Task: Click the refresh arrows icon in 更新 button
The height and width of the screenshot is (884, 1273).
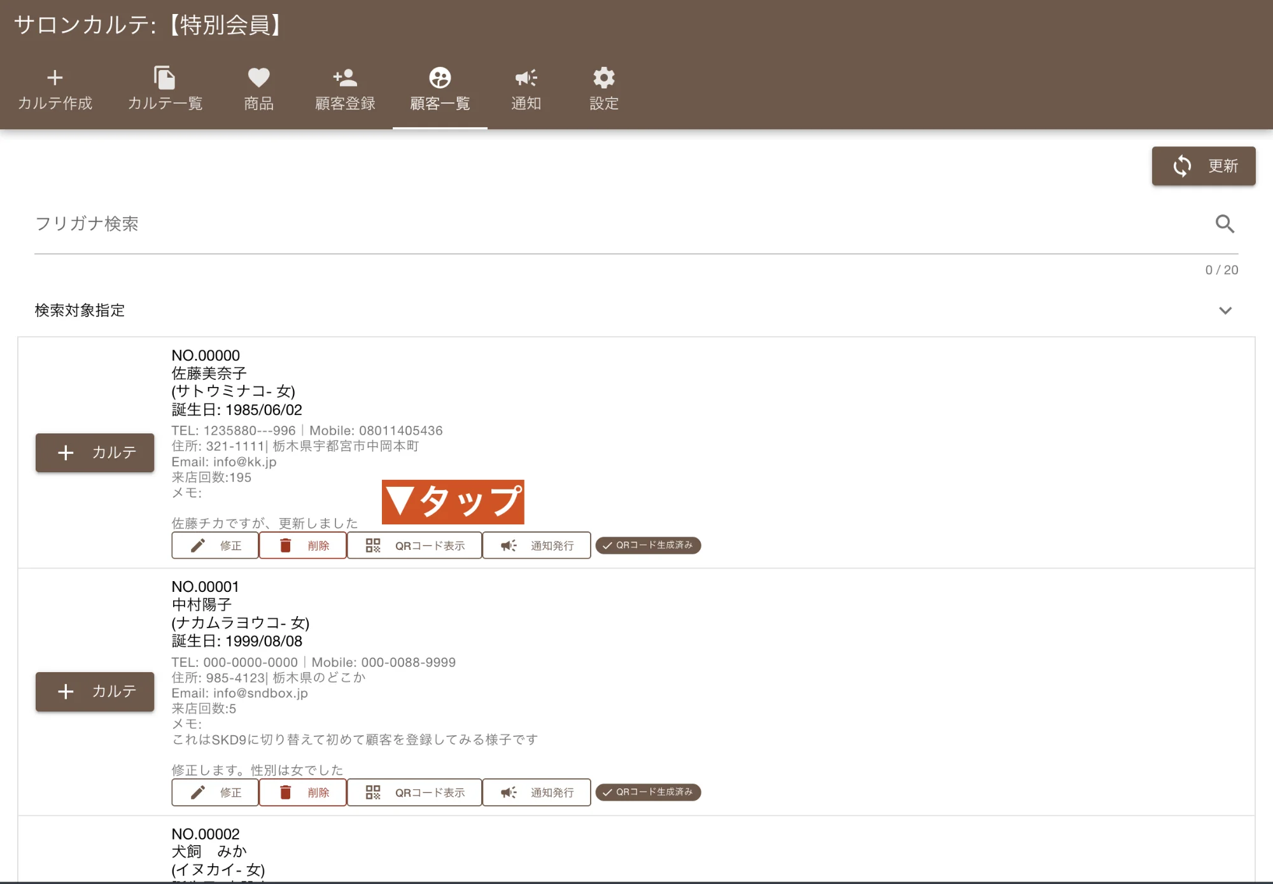Action: [x=1182, y=166]
